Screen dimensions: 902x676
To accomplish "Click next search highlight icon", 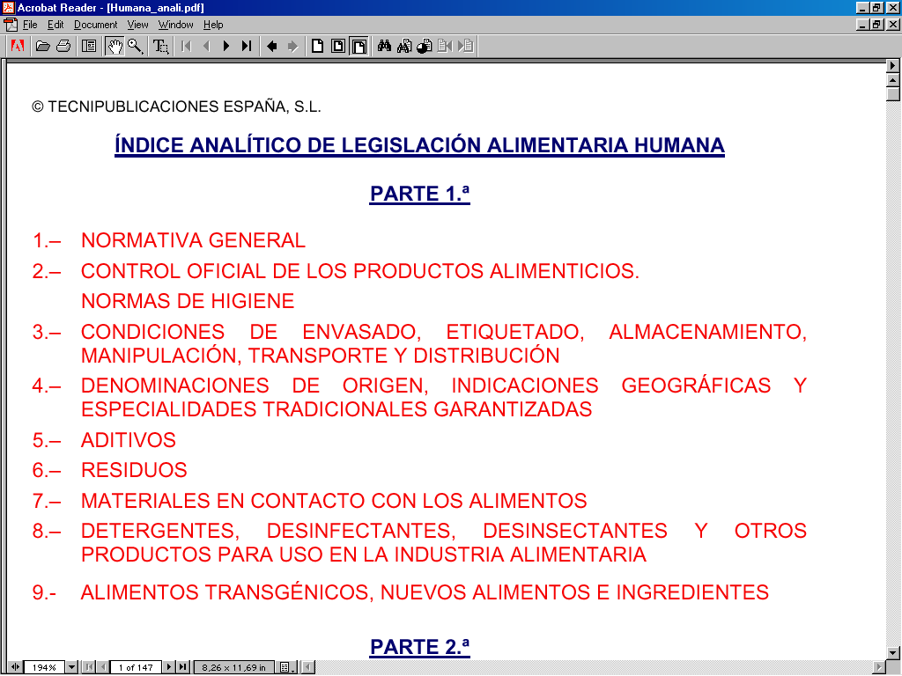I will 465,46.
